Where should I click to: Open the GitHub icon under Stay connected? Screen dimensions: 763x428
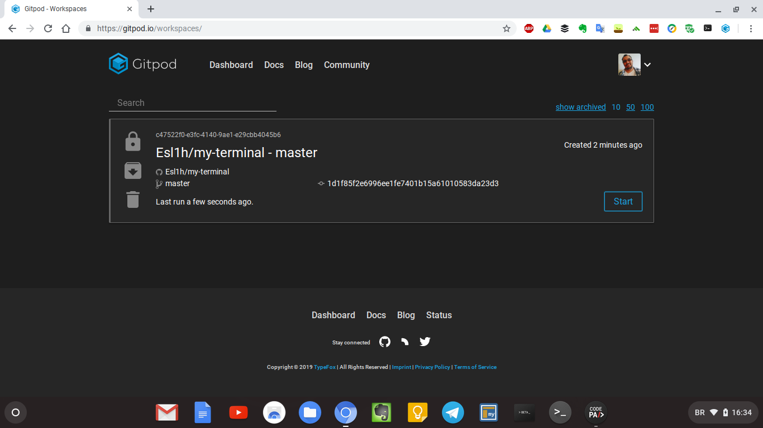(385, 342)
